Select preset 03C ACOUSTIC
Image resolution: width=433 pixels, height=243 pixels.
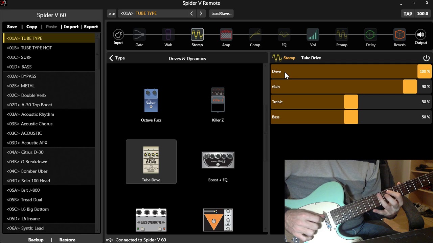pyautogui.click(x=49, y=133)
